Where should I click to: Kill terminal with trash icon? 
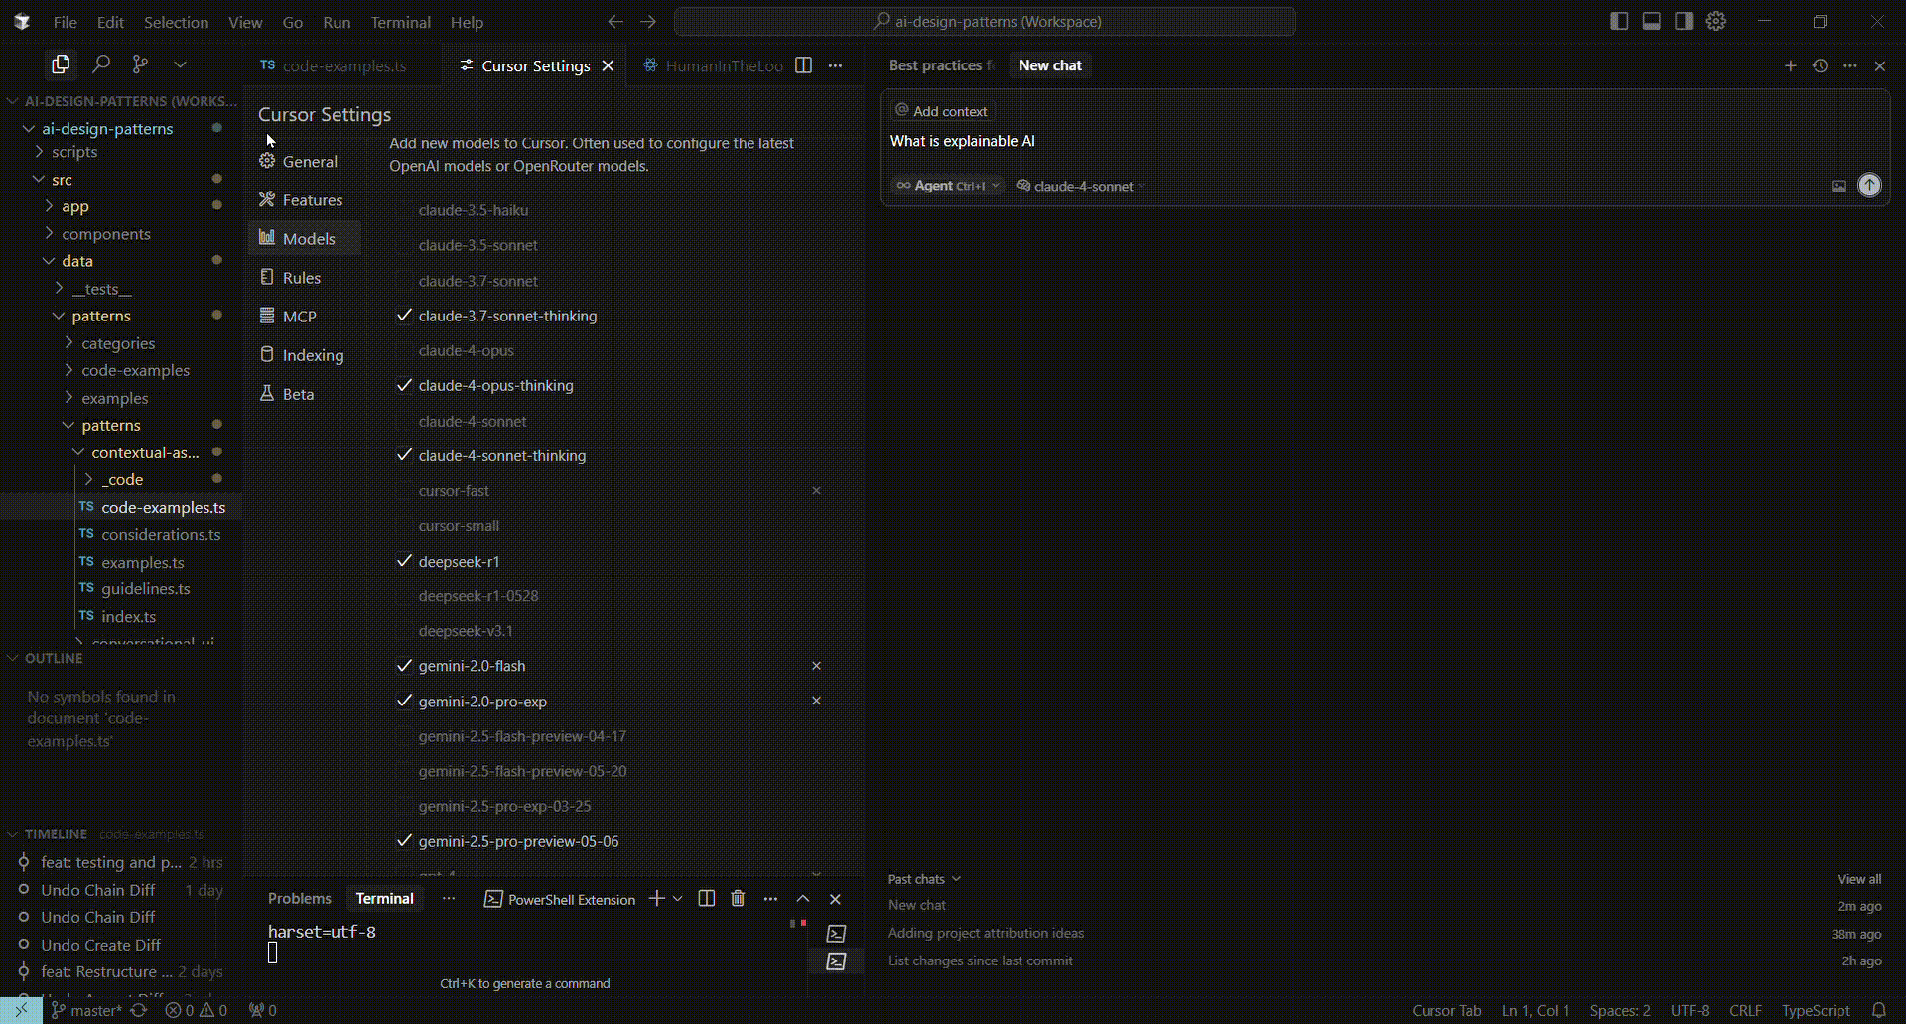click(x=738, y=899)
